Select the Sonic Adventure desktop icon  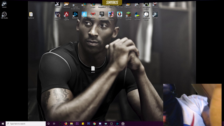point(111,16)
